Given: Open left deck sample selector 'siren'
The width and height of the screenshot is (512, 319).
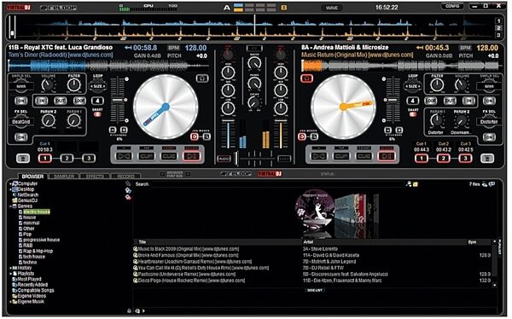Looking at the screenshot, I should point(20,86).
